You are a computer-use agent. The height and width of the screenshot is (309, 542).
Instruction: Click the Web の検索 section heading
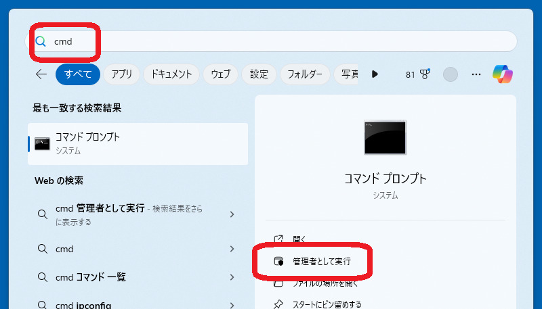tap(59, 181)
